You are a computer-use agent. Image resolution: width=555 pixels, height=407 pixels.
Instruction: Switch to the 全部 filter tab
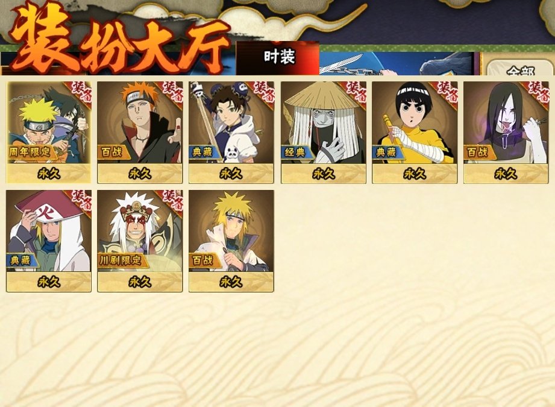(x=519, y=69)
